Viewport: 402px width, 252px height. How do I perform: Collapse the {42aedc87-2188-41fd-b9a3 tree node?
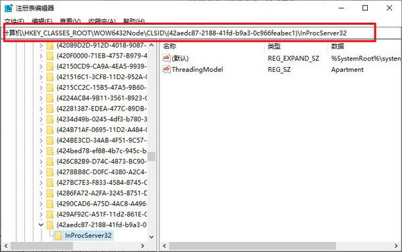click(41, 225)
